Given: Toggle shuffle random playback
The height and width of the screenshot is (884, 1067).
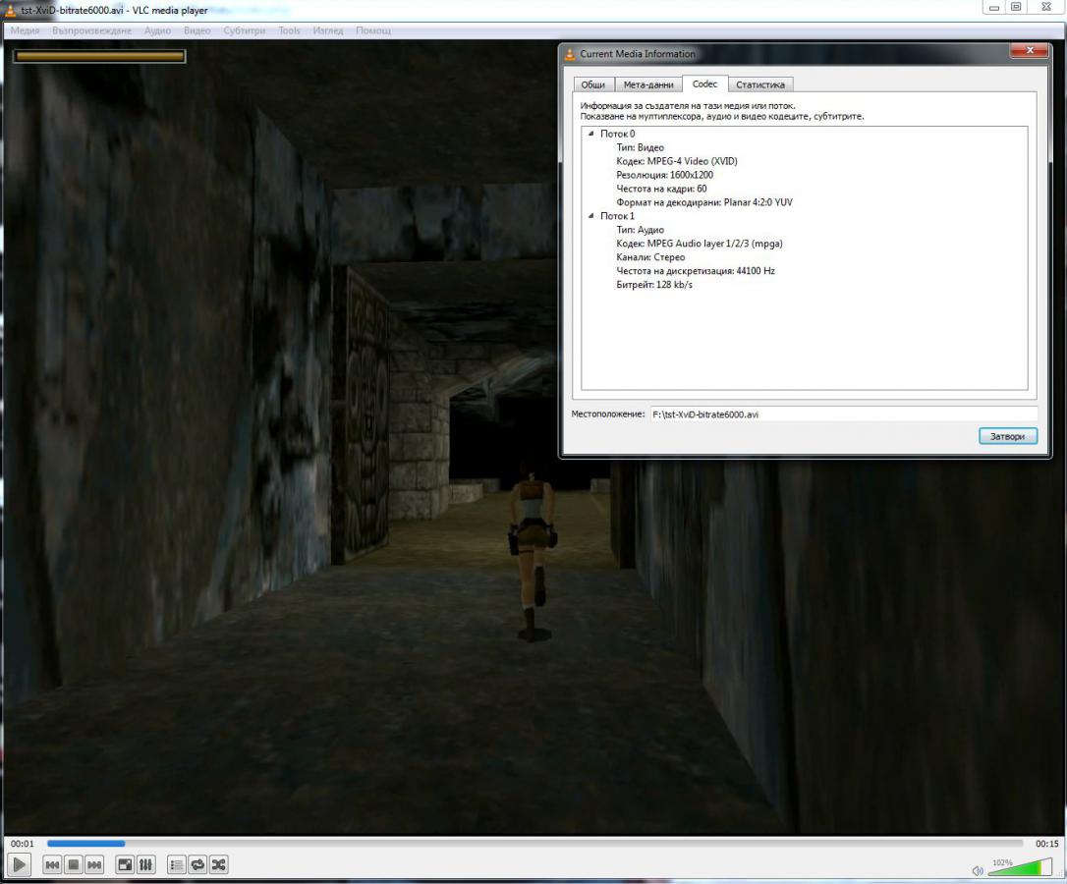Looking at the screenshot, I should [x=218, y=865].
